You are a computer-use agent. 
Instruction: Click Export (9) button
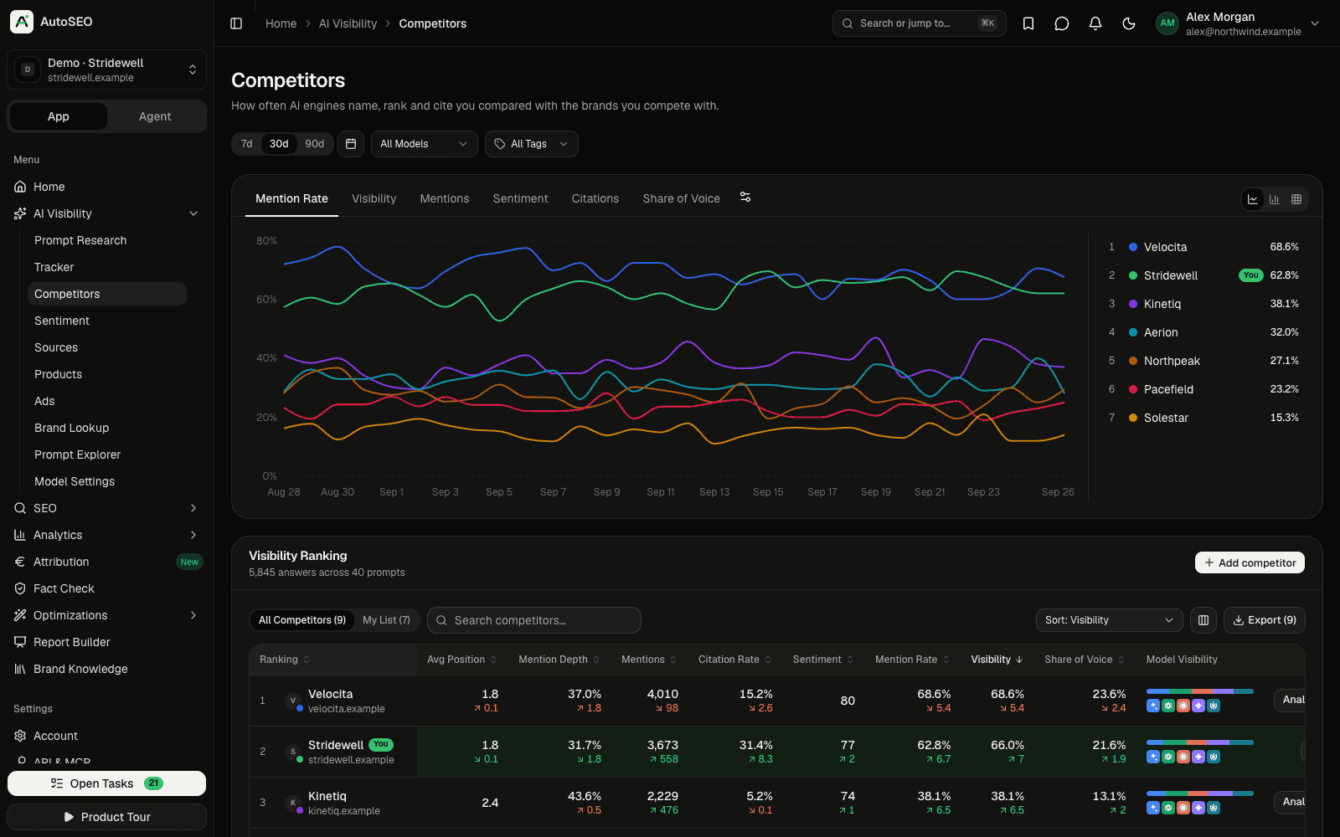[1265, 620]
